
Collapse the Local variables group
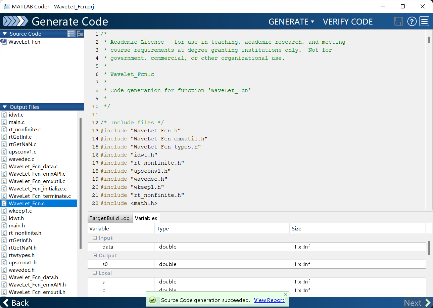tap(95, 273)
